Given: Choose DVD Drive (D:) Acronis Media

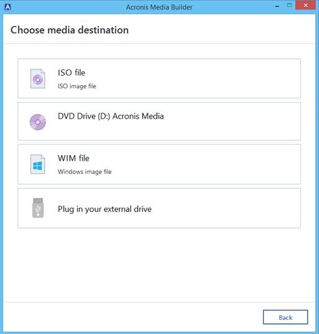Looking at the screenshot, I should pyautogui.click(x=159, y=121).
